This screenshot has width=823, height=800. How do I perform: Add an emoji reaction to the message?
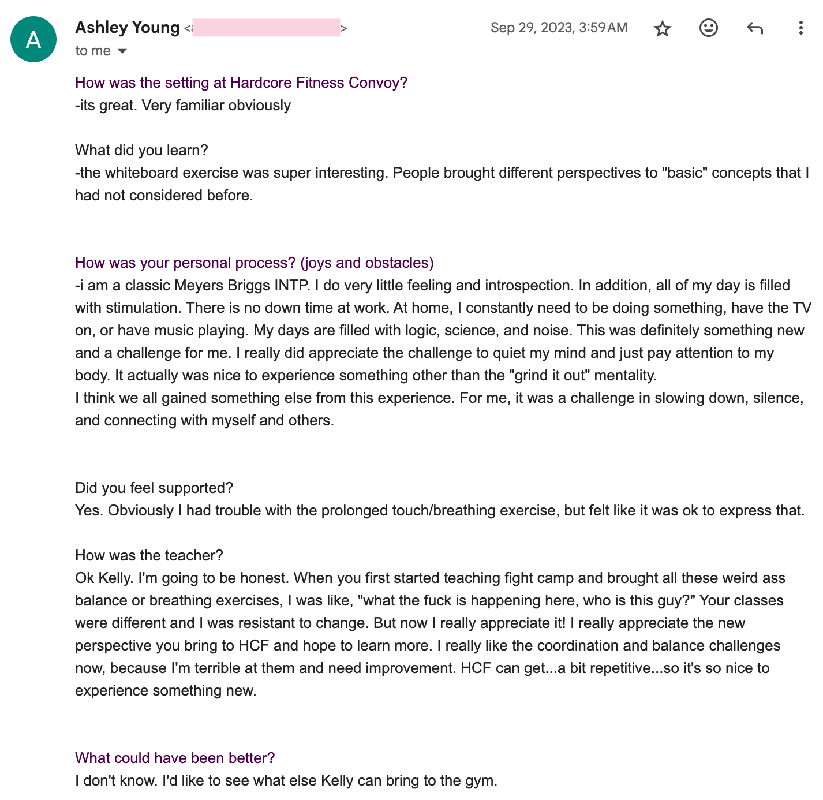(x=709, y=28)
